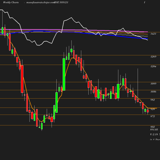Select the 1036 price level label
The image size is (160, 160).
click(153, 92)
